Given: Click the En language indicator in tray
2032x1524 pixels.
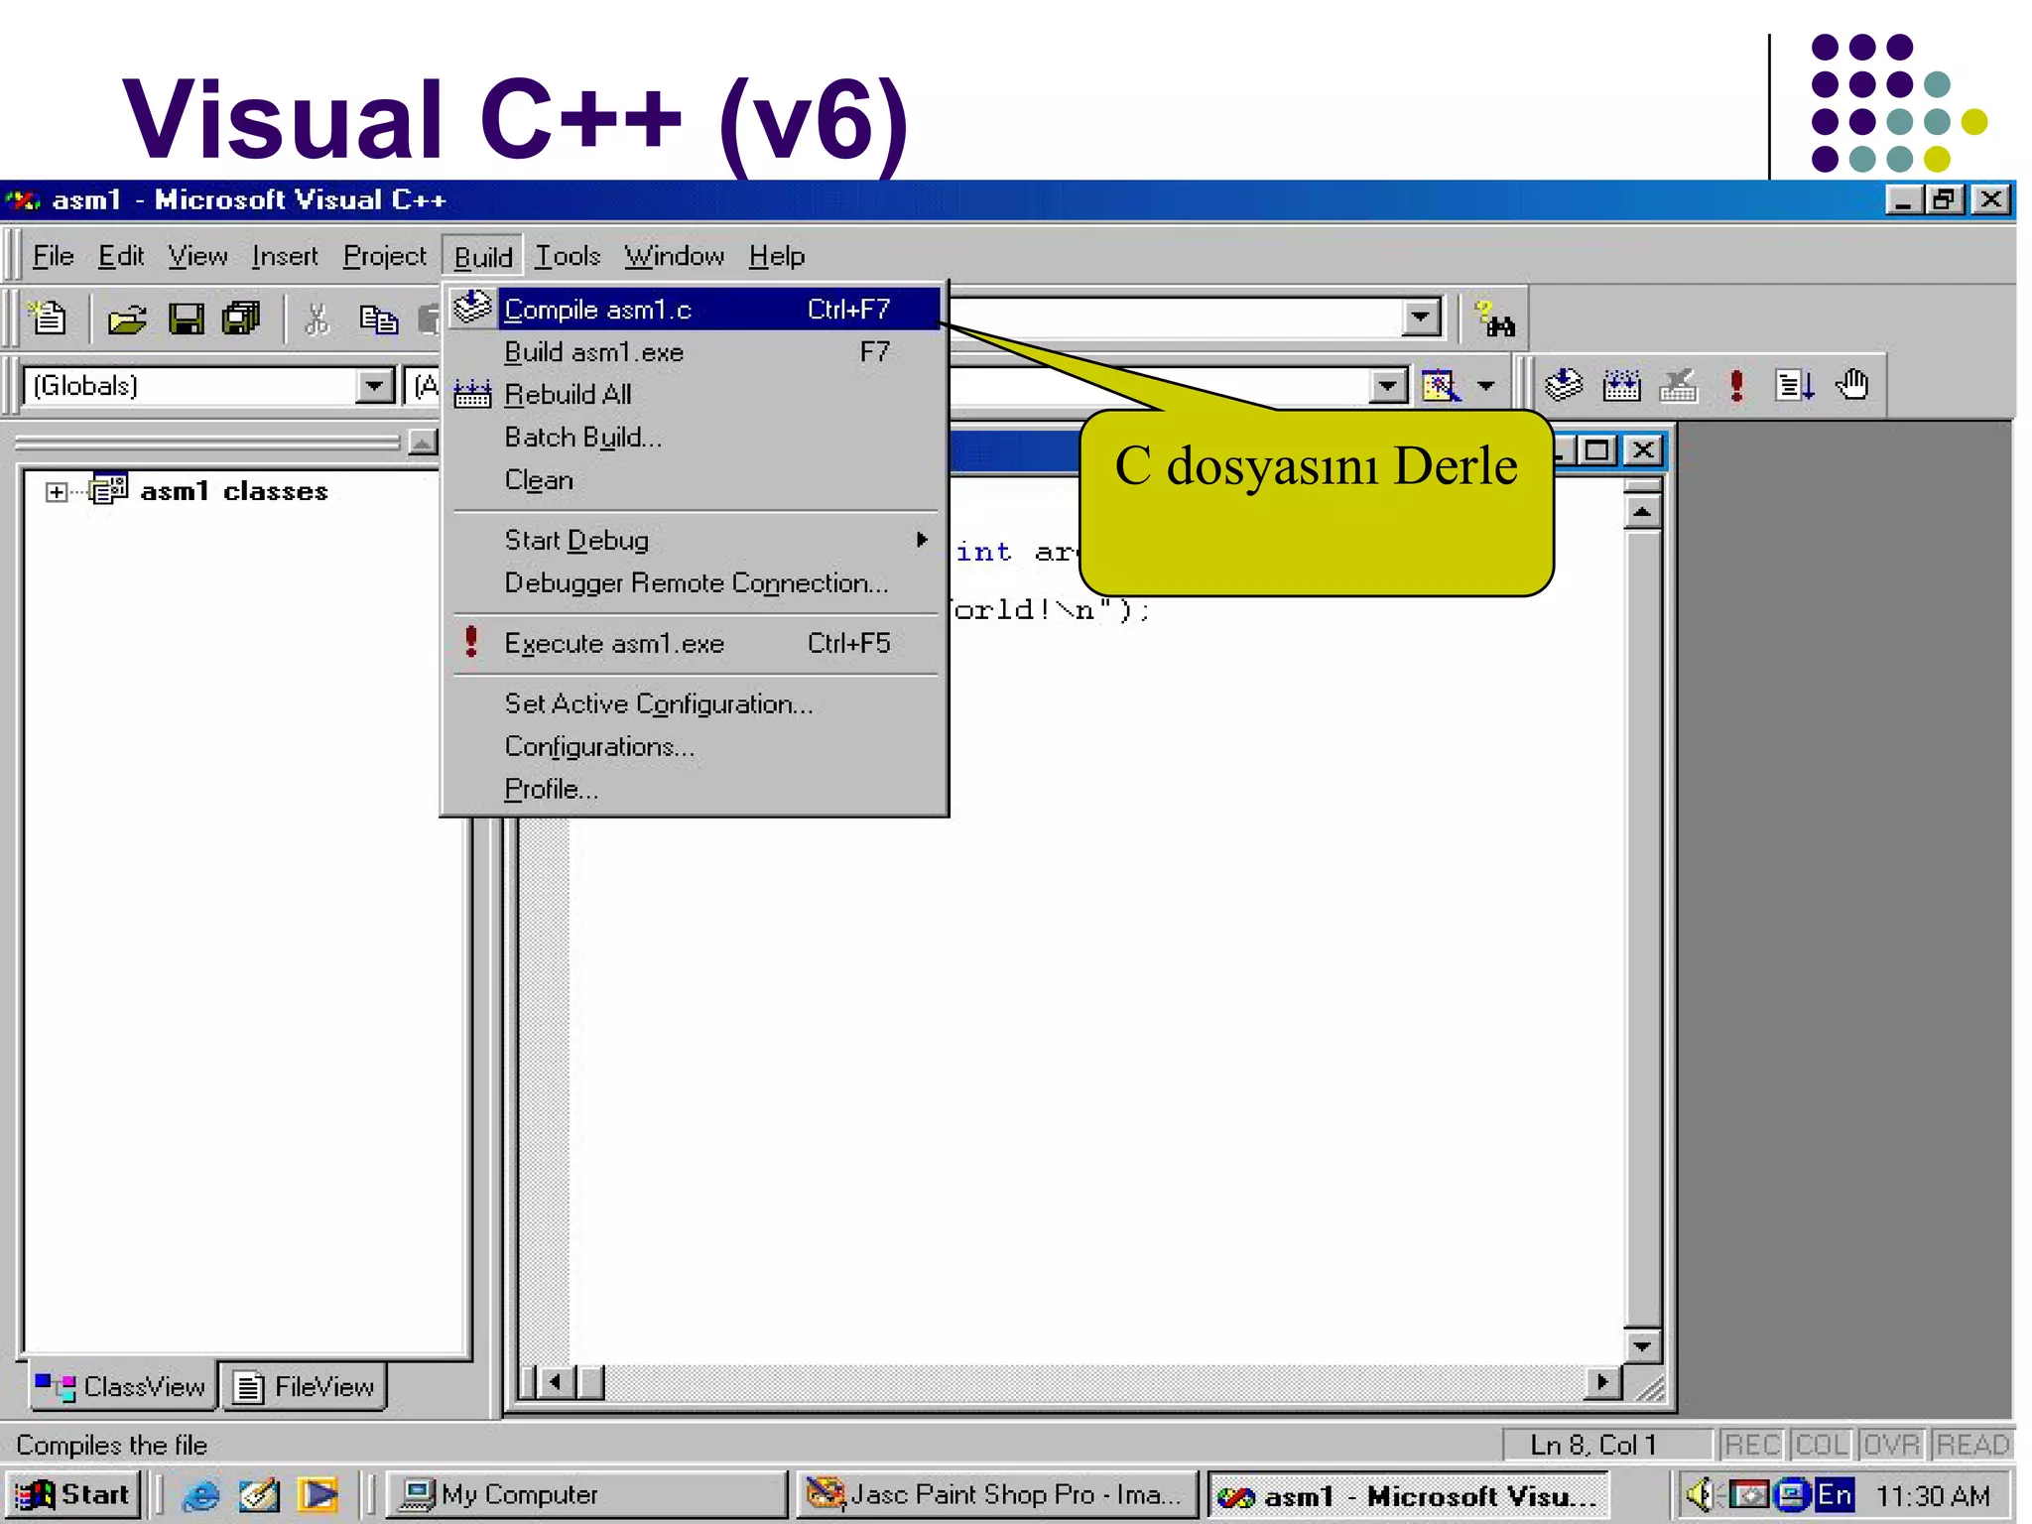Looking at the screenshot, I should pos(1834,1494).
